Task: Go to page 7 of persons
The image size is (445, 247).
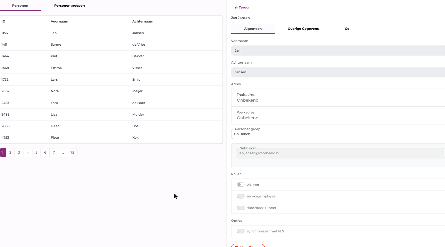Action: point(54,152)
